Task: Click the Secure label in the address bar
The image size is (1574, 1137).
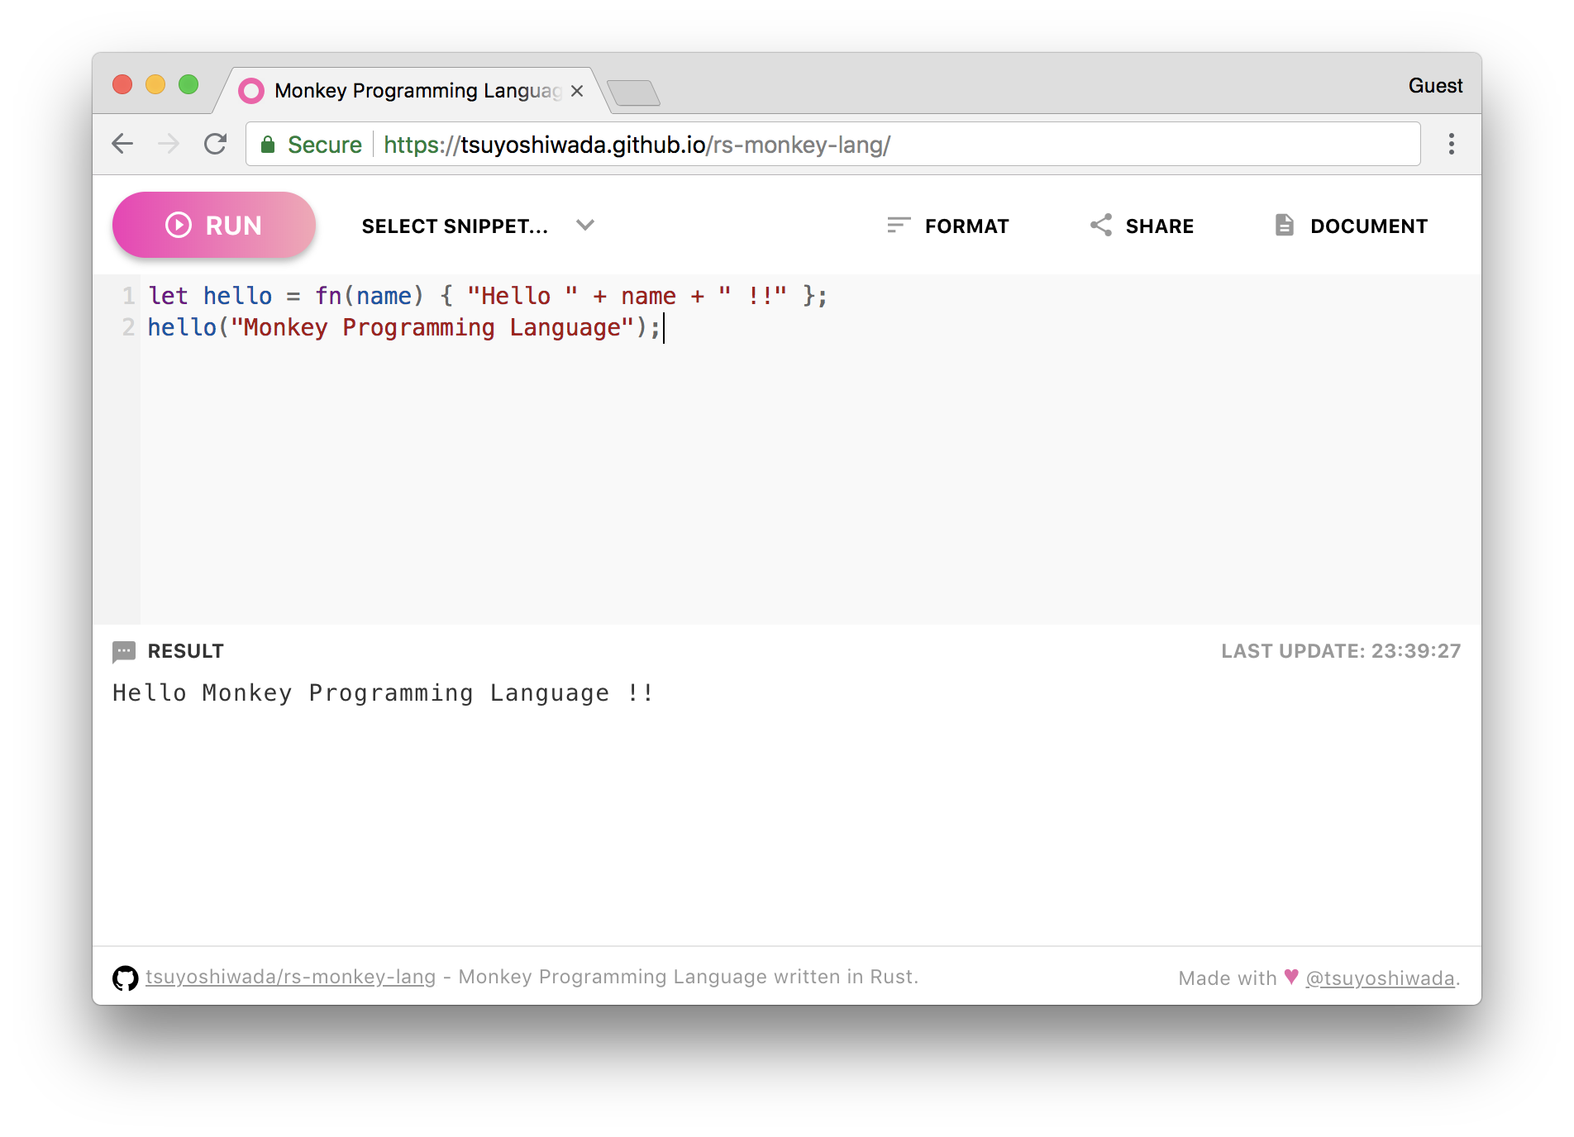Action: coord(324,145)
